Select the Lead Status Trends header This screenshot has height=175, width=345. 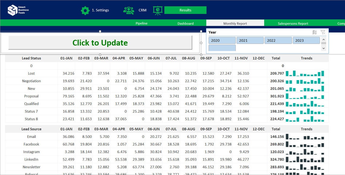click(x=307, y=58)
